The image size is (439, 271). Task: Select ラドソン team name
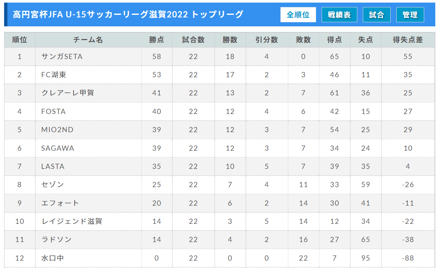(56, 239)
